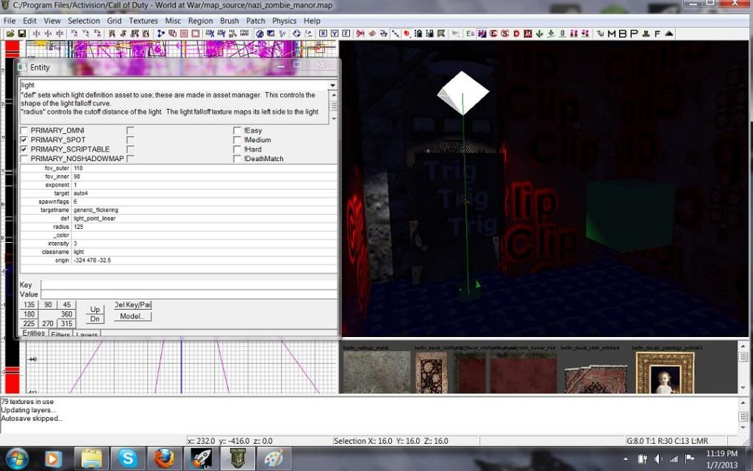Click the red scissors toolbar icon

click(360, 34)
